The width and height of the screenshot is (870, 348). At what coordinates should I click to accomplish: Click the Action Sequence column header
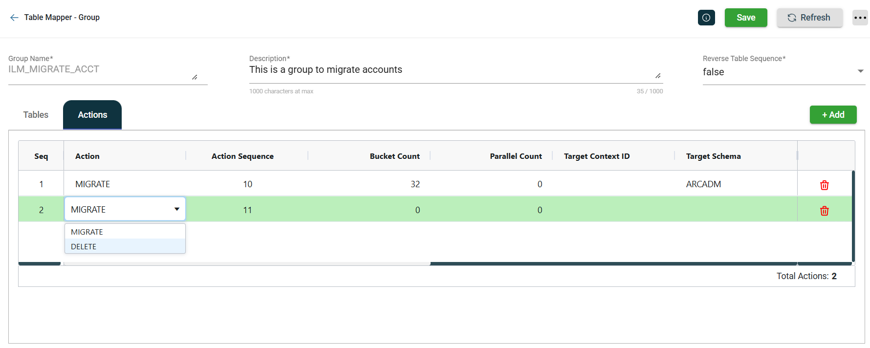[x=242, y=156]
